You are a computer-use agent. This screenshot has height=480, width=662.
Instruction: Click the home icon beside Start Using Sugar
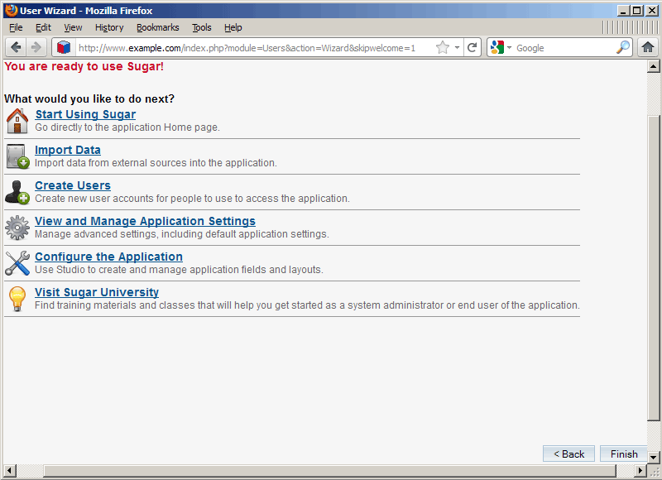click(17, 121)
